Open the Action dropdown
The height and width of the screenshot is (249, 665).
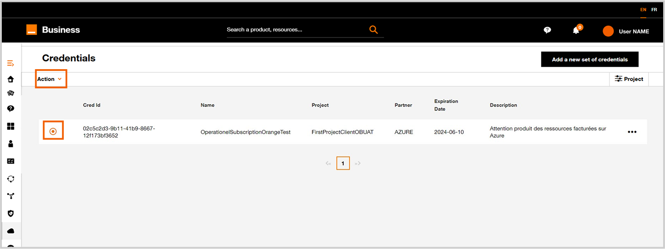(49, 79)
